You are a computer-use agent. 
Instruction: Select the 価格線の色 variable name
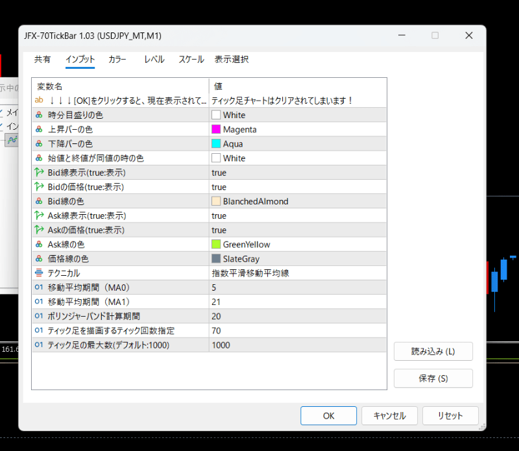click(68, 259)
